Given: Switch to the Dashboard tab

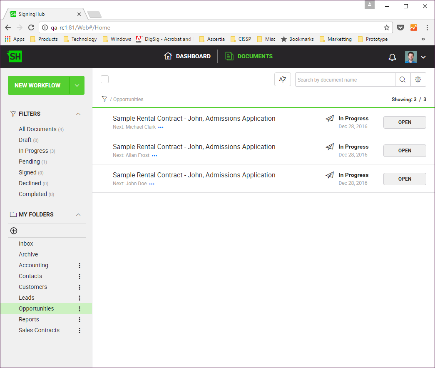Looking at the screenshot, I should [187, 56].
